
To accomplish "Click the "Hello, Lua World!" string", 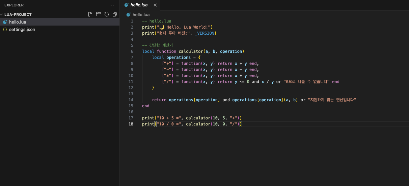I will point(184,27).
